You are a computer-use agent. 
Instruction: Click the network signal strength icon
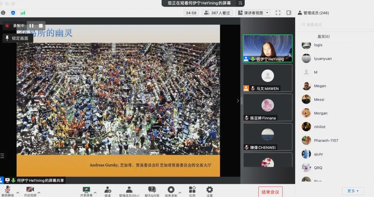click(23, 13)
